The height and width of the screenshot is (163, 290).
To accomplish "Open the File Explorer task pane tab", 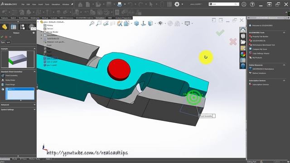I will (x=243, y=42).
